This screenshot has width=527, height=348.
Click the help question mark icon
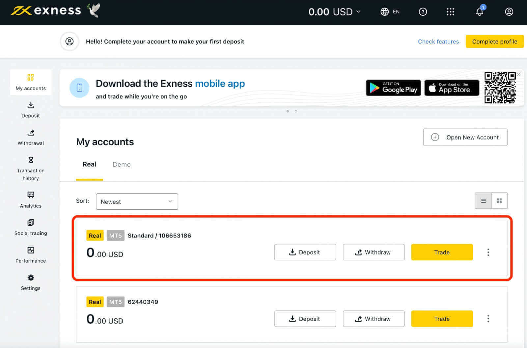click(x=423, y=12)
